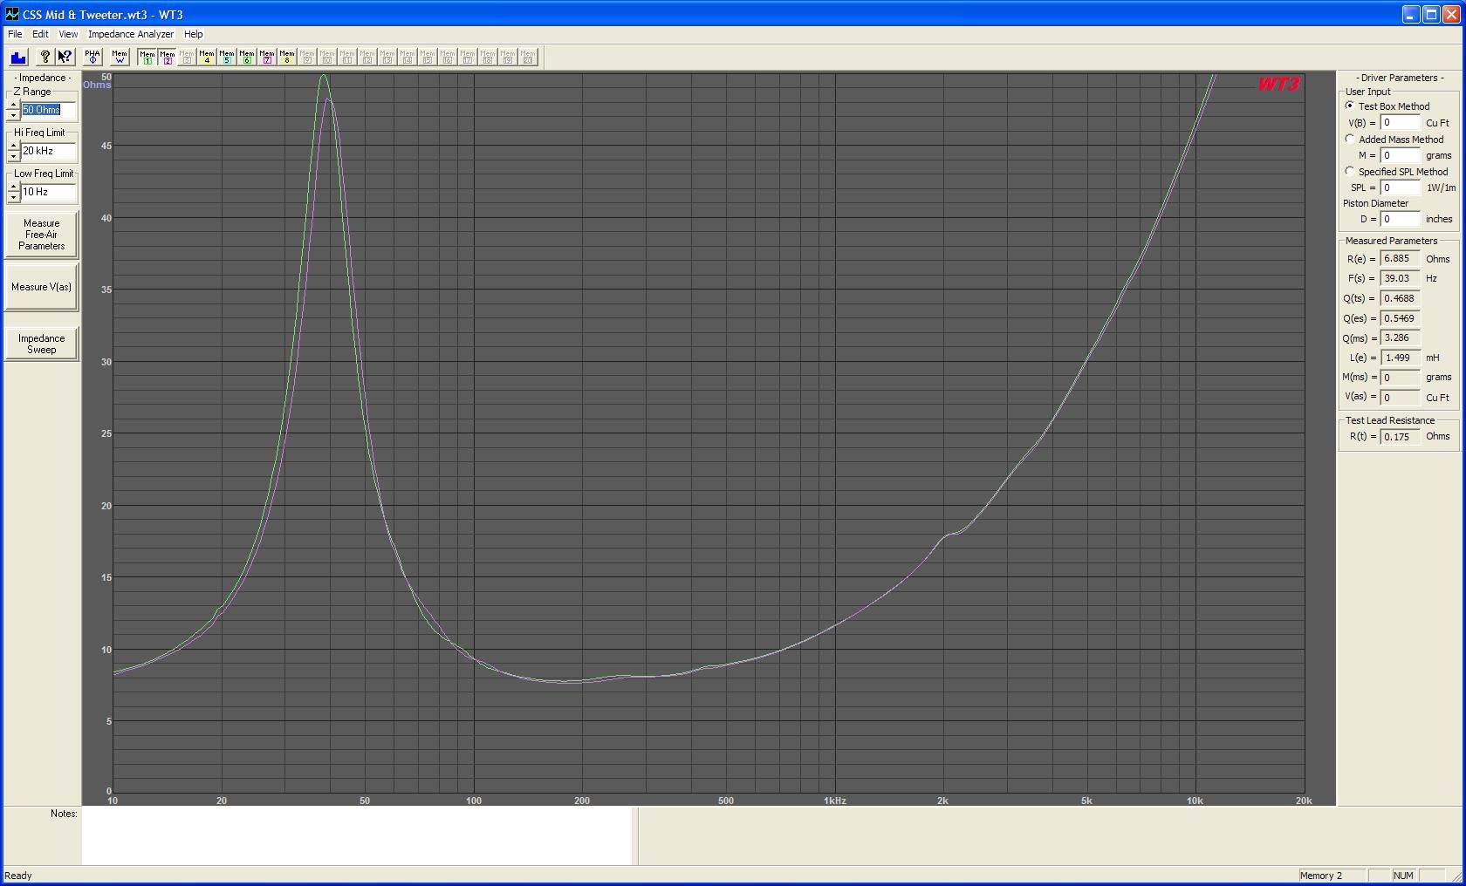Show Mem 7 magenta trace
The width and height of the screenshot is (1466, 886).
click(x=267, y=58)
